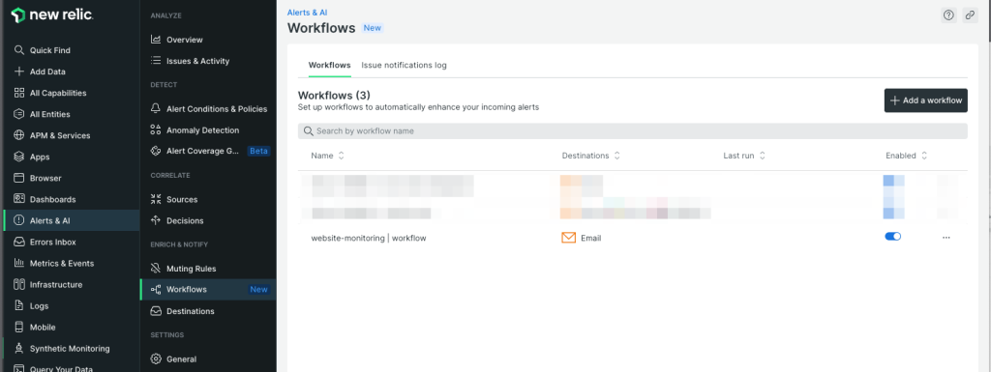
Task: Focus the Search by workflow name field
Action: point(633,131)
